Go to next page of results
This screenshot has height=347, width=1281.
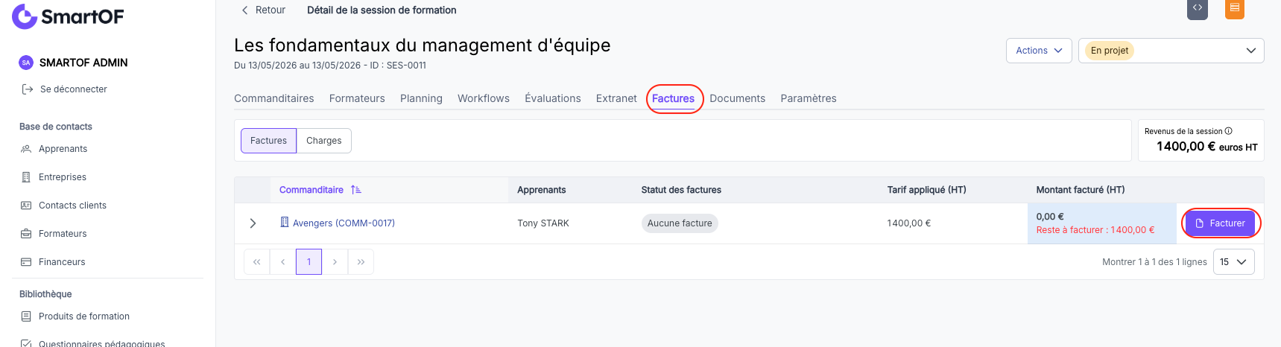335,262
